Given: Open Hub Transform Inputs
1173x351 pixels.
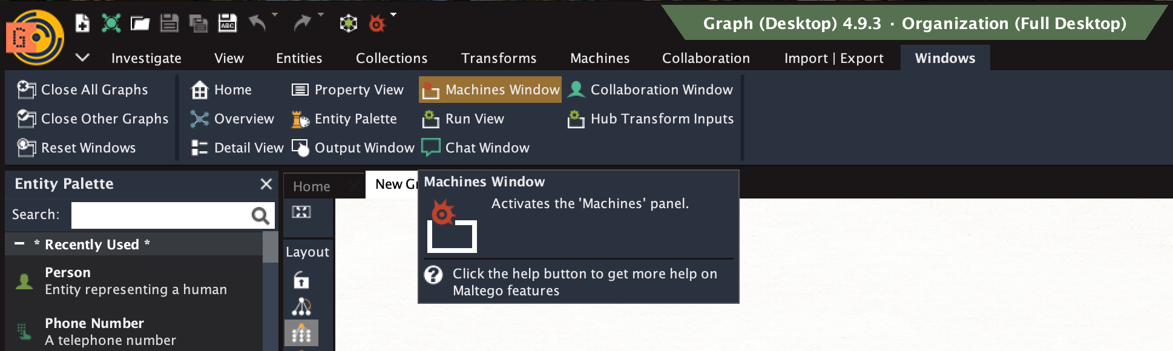Looking at the screenshot, I should pos(651,119).
